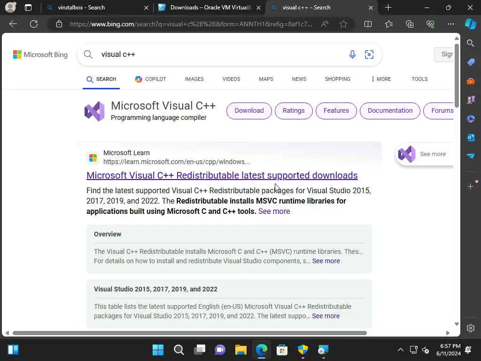
Task: Expand the MORE search options menu
Action: pos(381,79)
